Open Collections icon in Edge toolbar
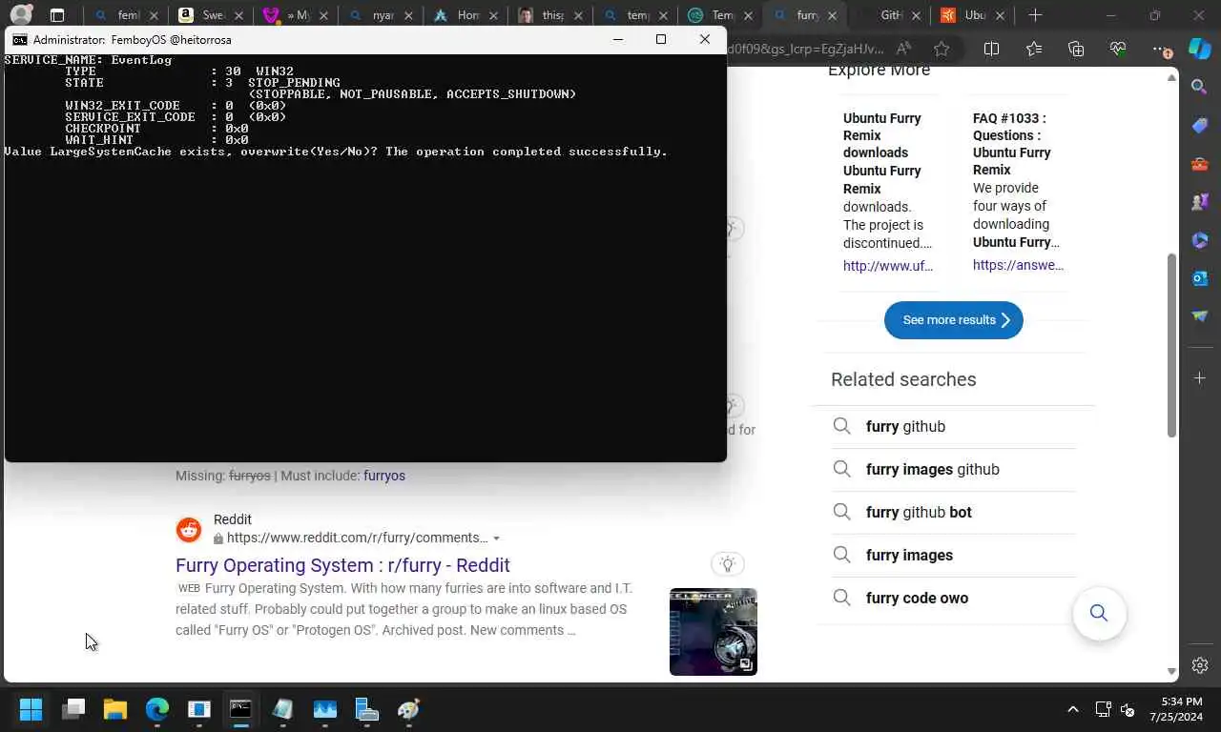 point(1076,49)
